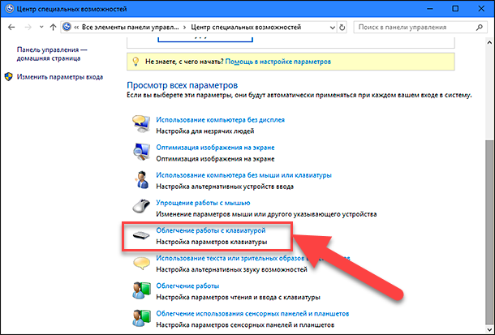Click Все элементы панели управления breadcrumb
Screen dimensions: 495x335
coord(131,27)
